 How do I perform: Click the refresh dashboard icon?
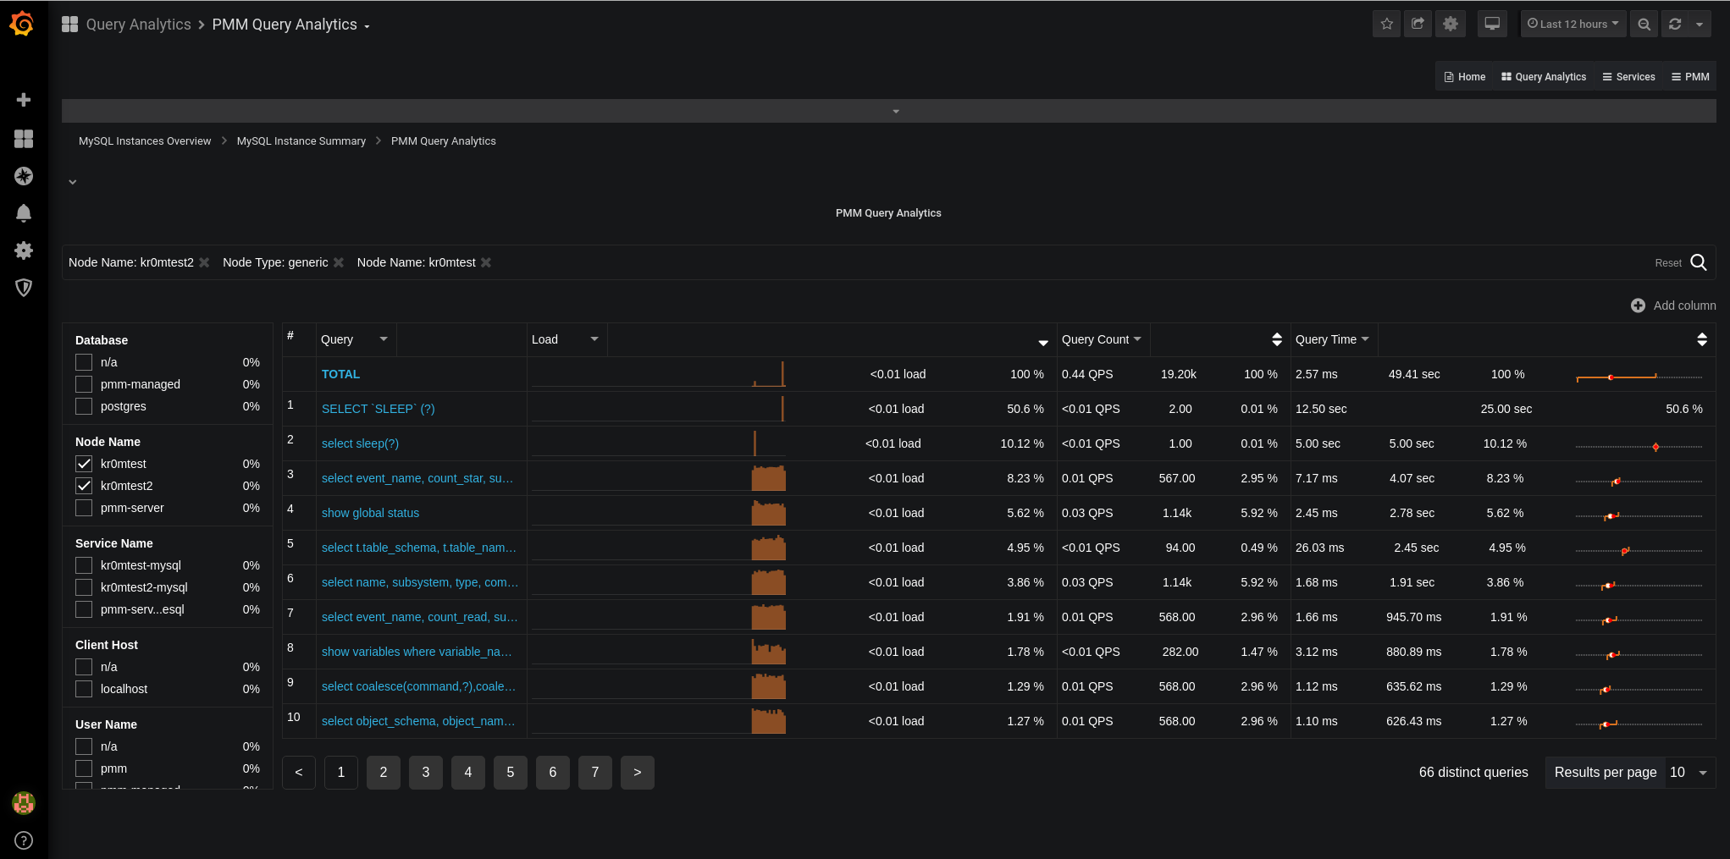pos(1675,24)
